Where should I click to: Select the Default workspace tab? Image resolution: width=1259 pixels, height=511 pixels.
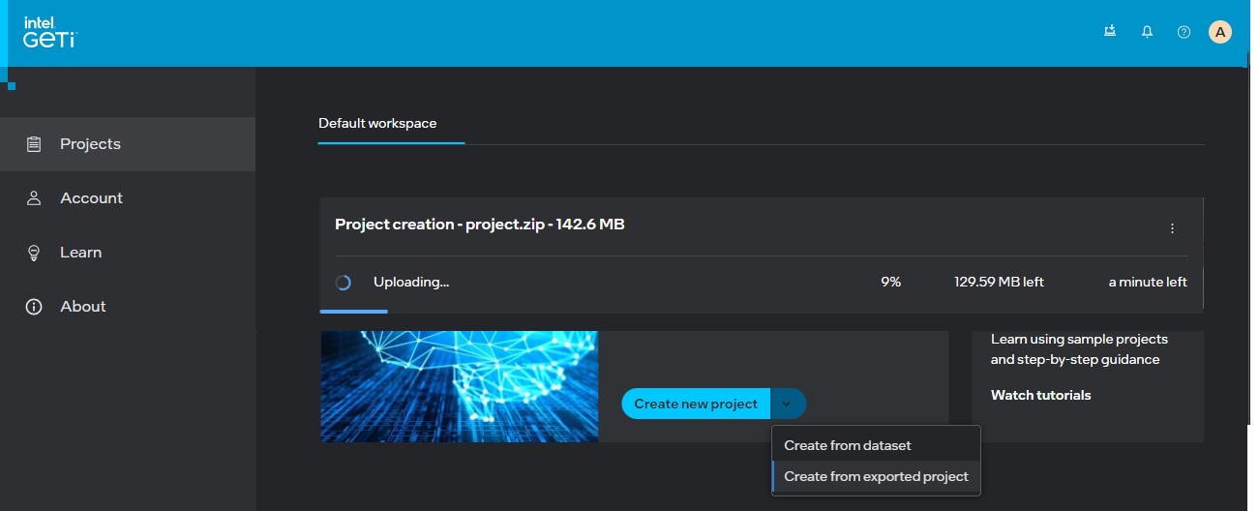click(x=377, y=124)
